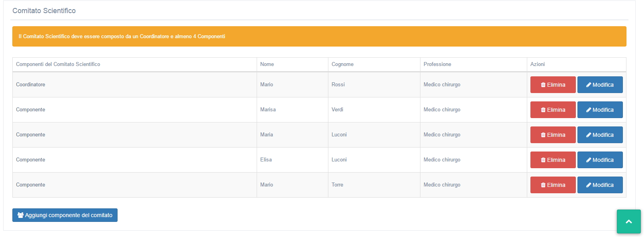Edit the Coordinatore Mario Rossi entry

click(600, 85)
